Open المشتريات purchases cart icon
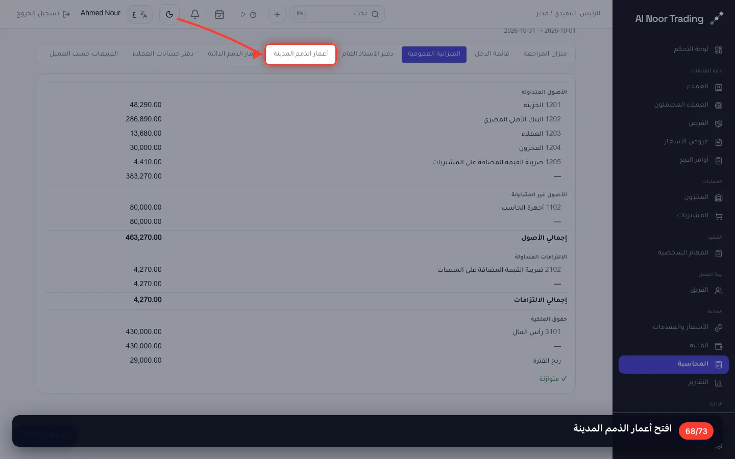This screenshot has width=735, height=459. [719, 216]
